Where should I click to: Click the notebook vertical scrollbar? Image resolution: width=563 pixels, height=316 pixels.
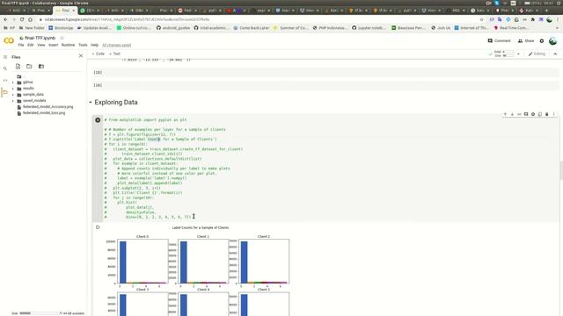tap(561, 170)
